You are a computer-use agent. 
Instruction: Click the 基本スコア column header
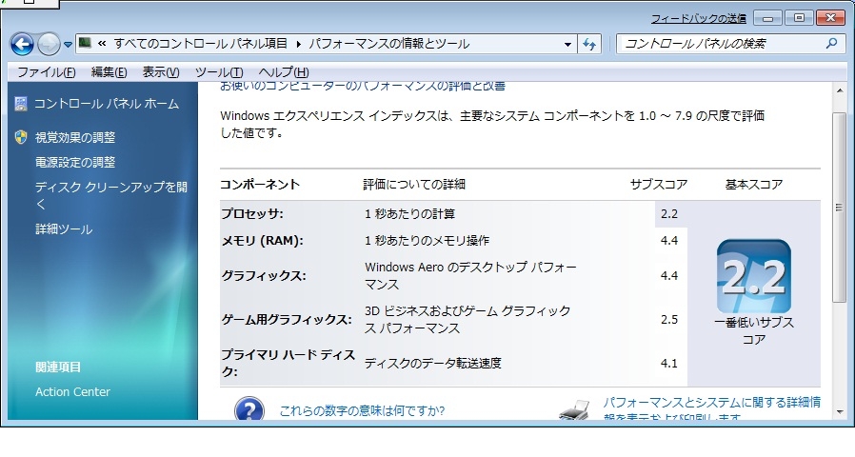pyautogui.click(x=753, y=185)
